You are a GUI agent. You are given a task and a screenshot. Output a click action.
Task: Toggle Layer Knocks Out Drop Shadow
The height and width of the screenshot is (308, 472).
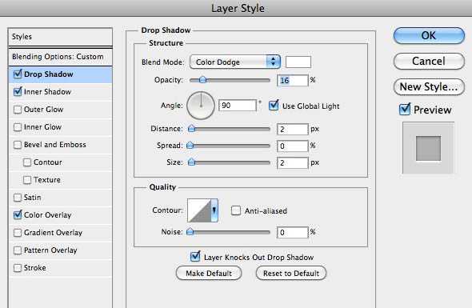[195, 257]
